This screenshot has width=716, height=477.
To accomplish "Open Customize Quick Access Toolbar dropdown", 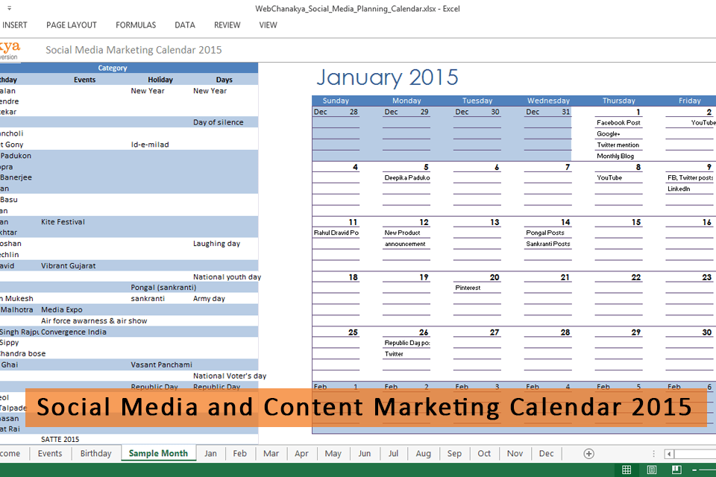I will coord(9,8).
